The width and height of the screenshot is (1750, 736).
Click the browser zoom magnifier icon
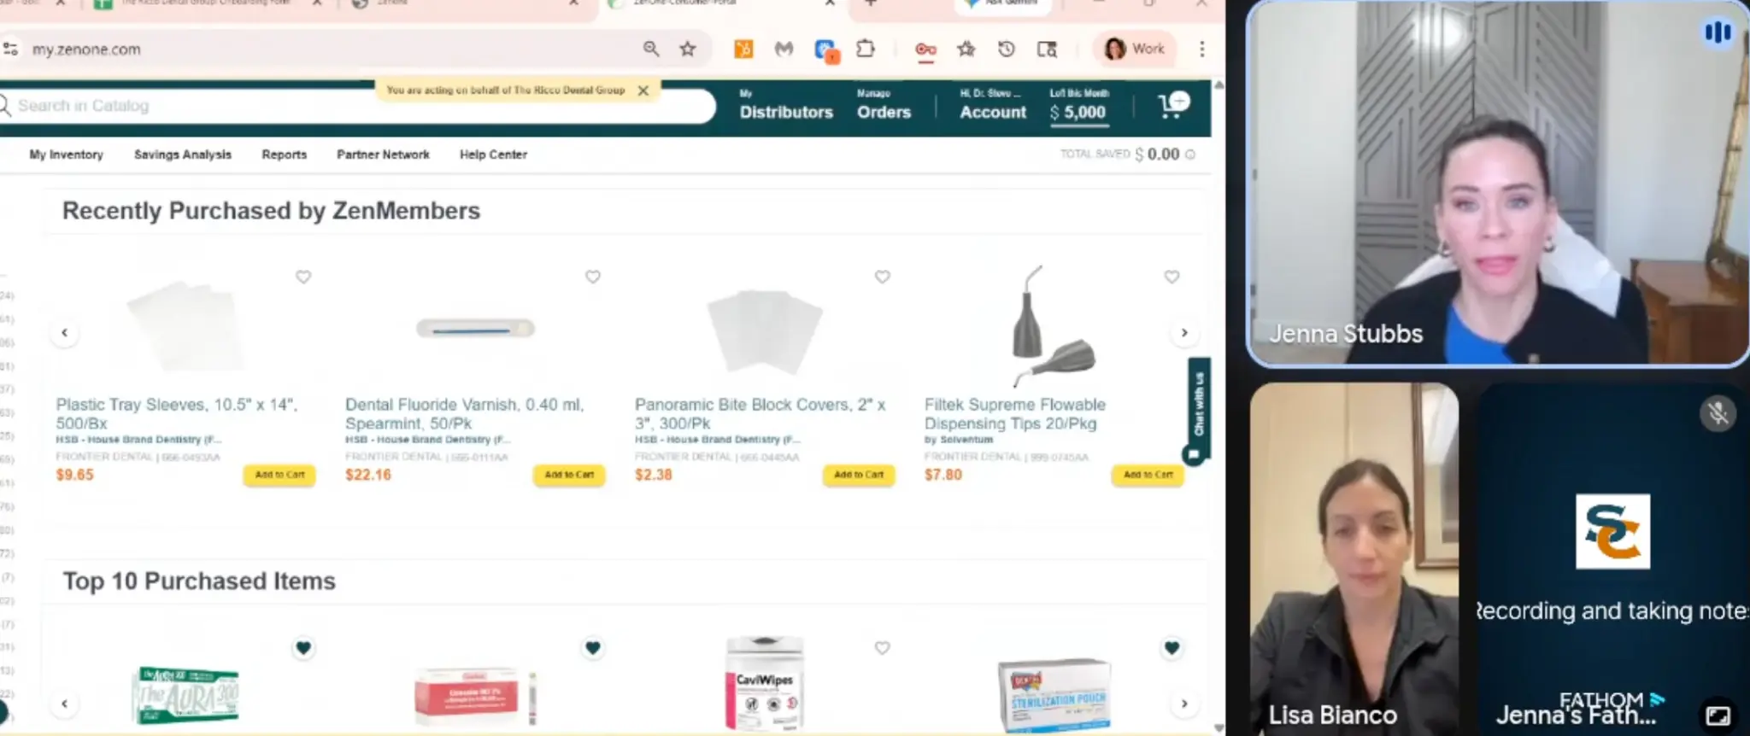(x=651, y=50)
